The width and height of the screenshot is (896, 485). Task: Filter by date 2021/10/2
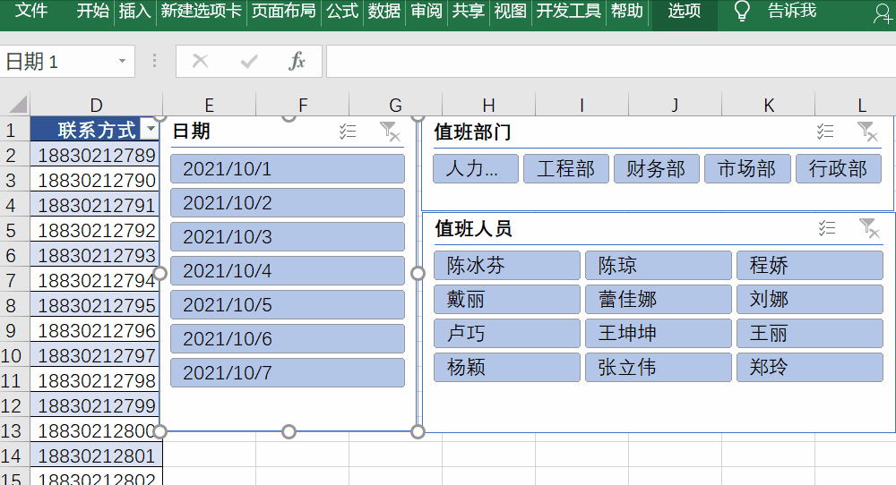coord(288,202)
